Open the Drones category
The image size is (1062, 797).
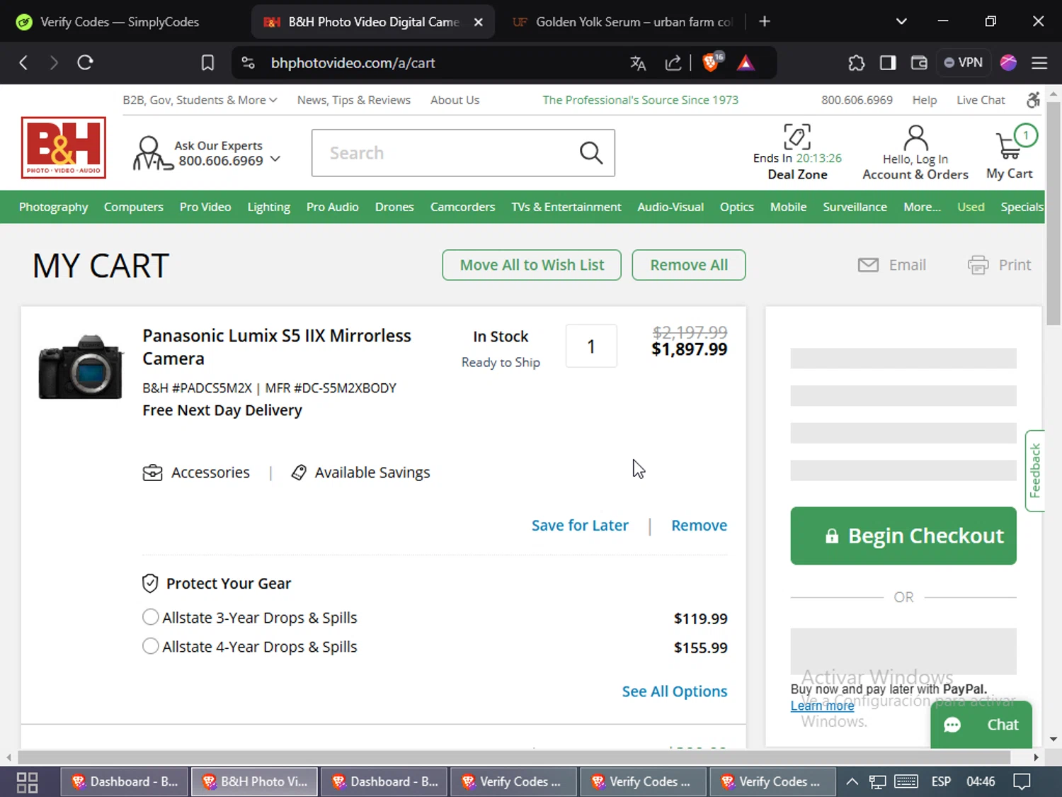[394, 207]
